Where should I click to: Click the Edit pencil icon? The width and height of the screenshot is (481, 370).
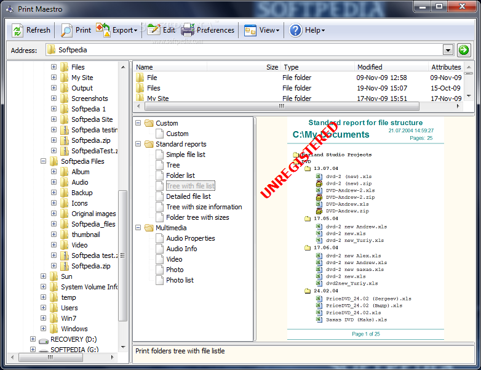pyautogui.click(x=154, y=30)
